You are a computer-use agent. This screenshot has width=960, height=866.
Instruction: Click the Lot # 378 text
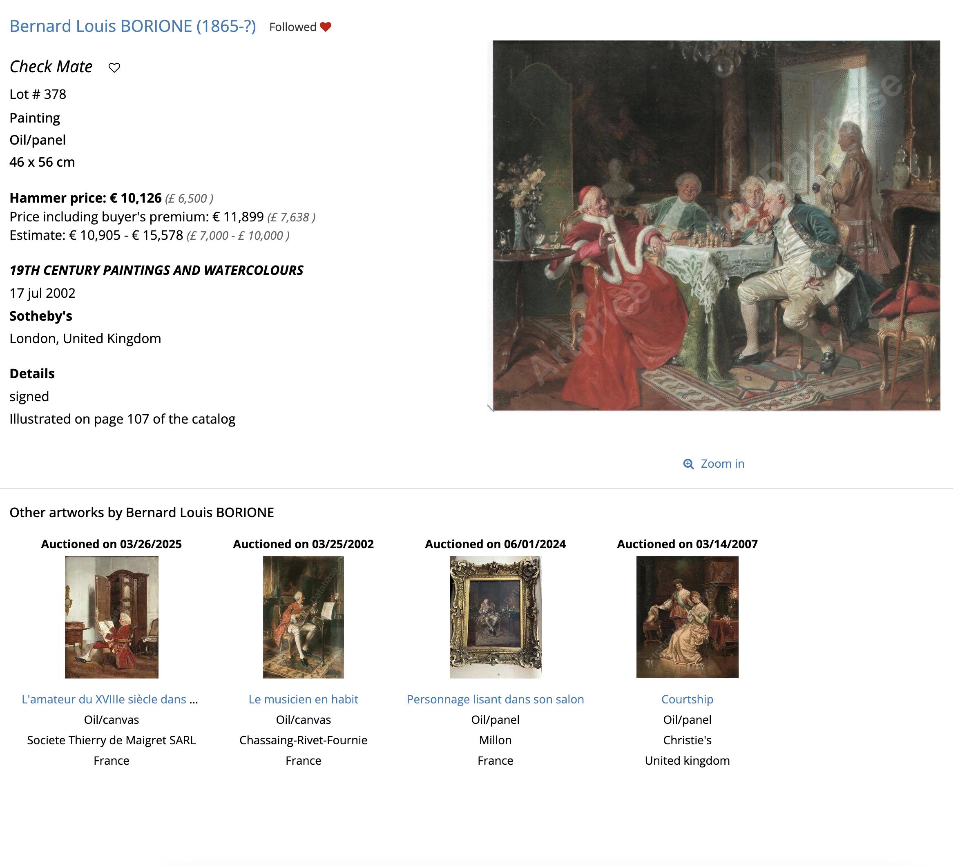tap(38, 94)
